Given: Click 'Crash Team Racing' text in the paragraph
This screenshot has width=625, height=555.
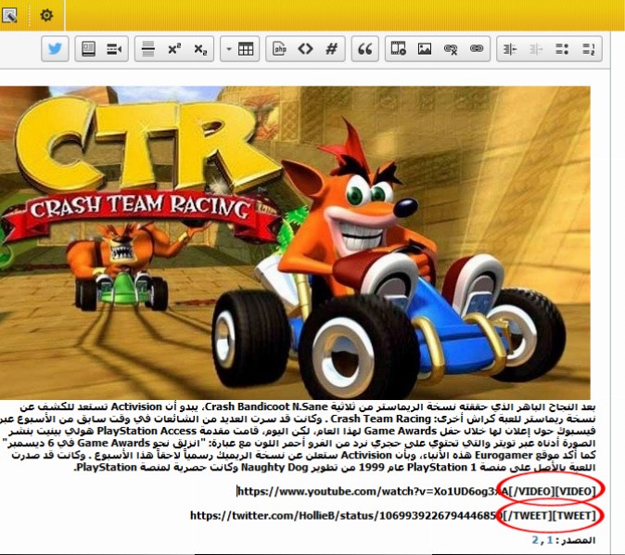Looking at the screenshot, I should 381,419.
